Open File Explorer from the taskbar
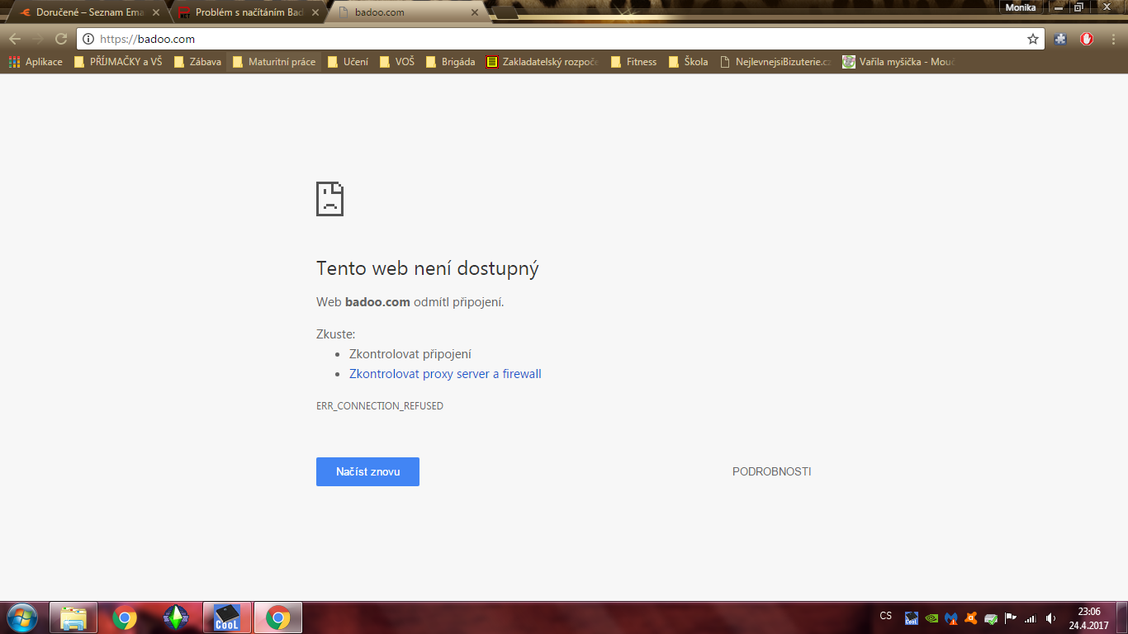Screen dimensions: 1128x634 click(73, 617)
